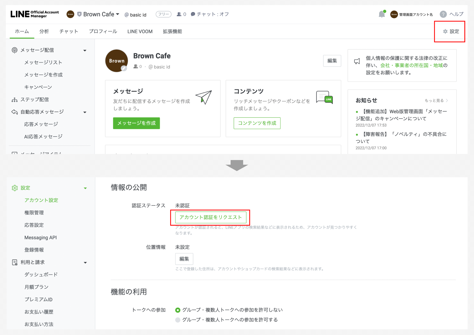Open Messaging API in settings sidebar
Screen dimensions: 474x335
coord(40,238)
